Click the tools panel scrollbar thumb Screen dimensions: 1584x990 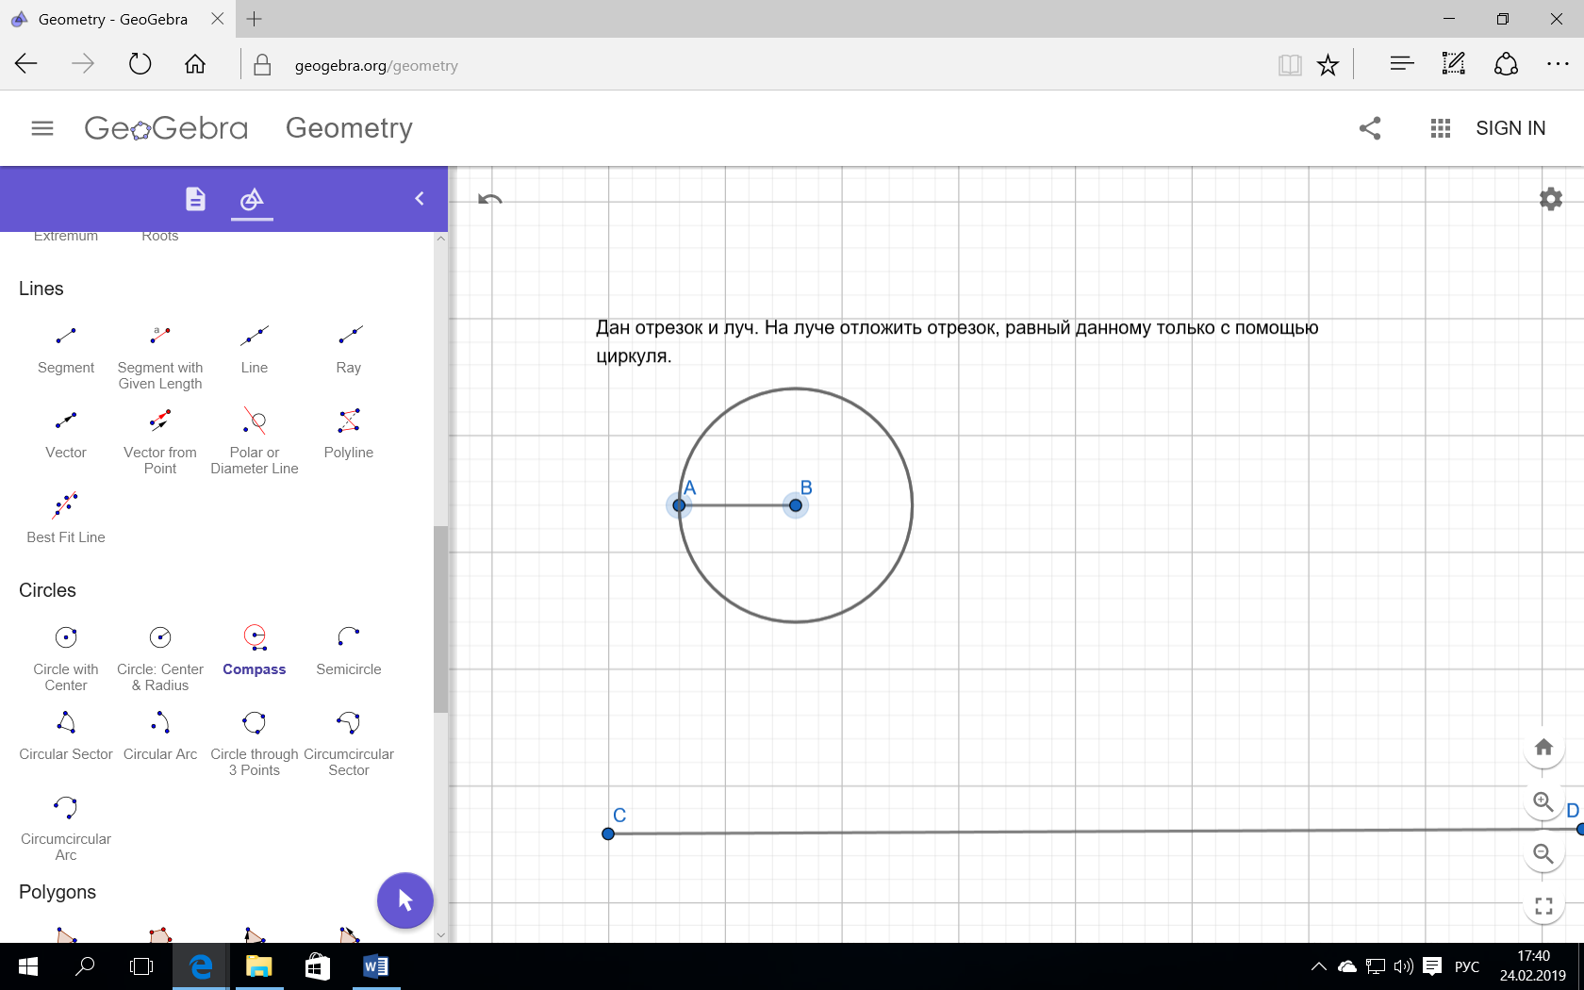click(440, 619)
